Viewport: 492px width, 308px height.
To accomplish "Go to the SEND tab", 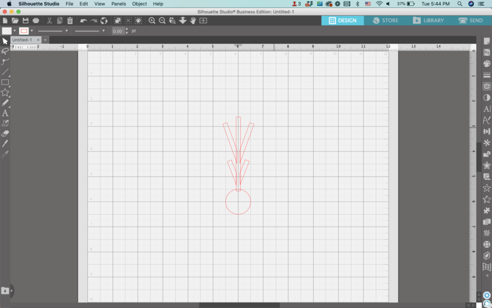I will tap(471, 20).
